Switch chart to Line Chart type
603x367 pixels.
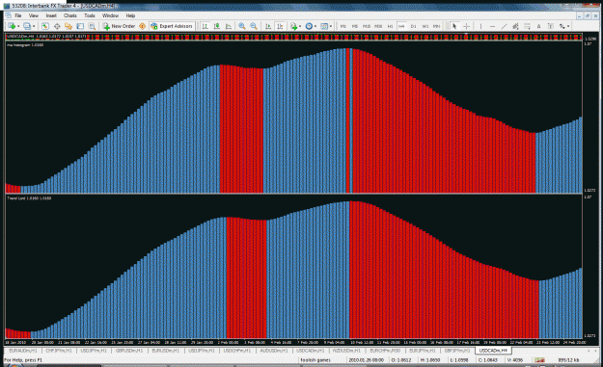click(229, 26)
